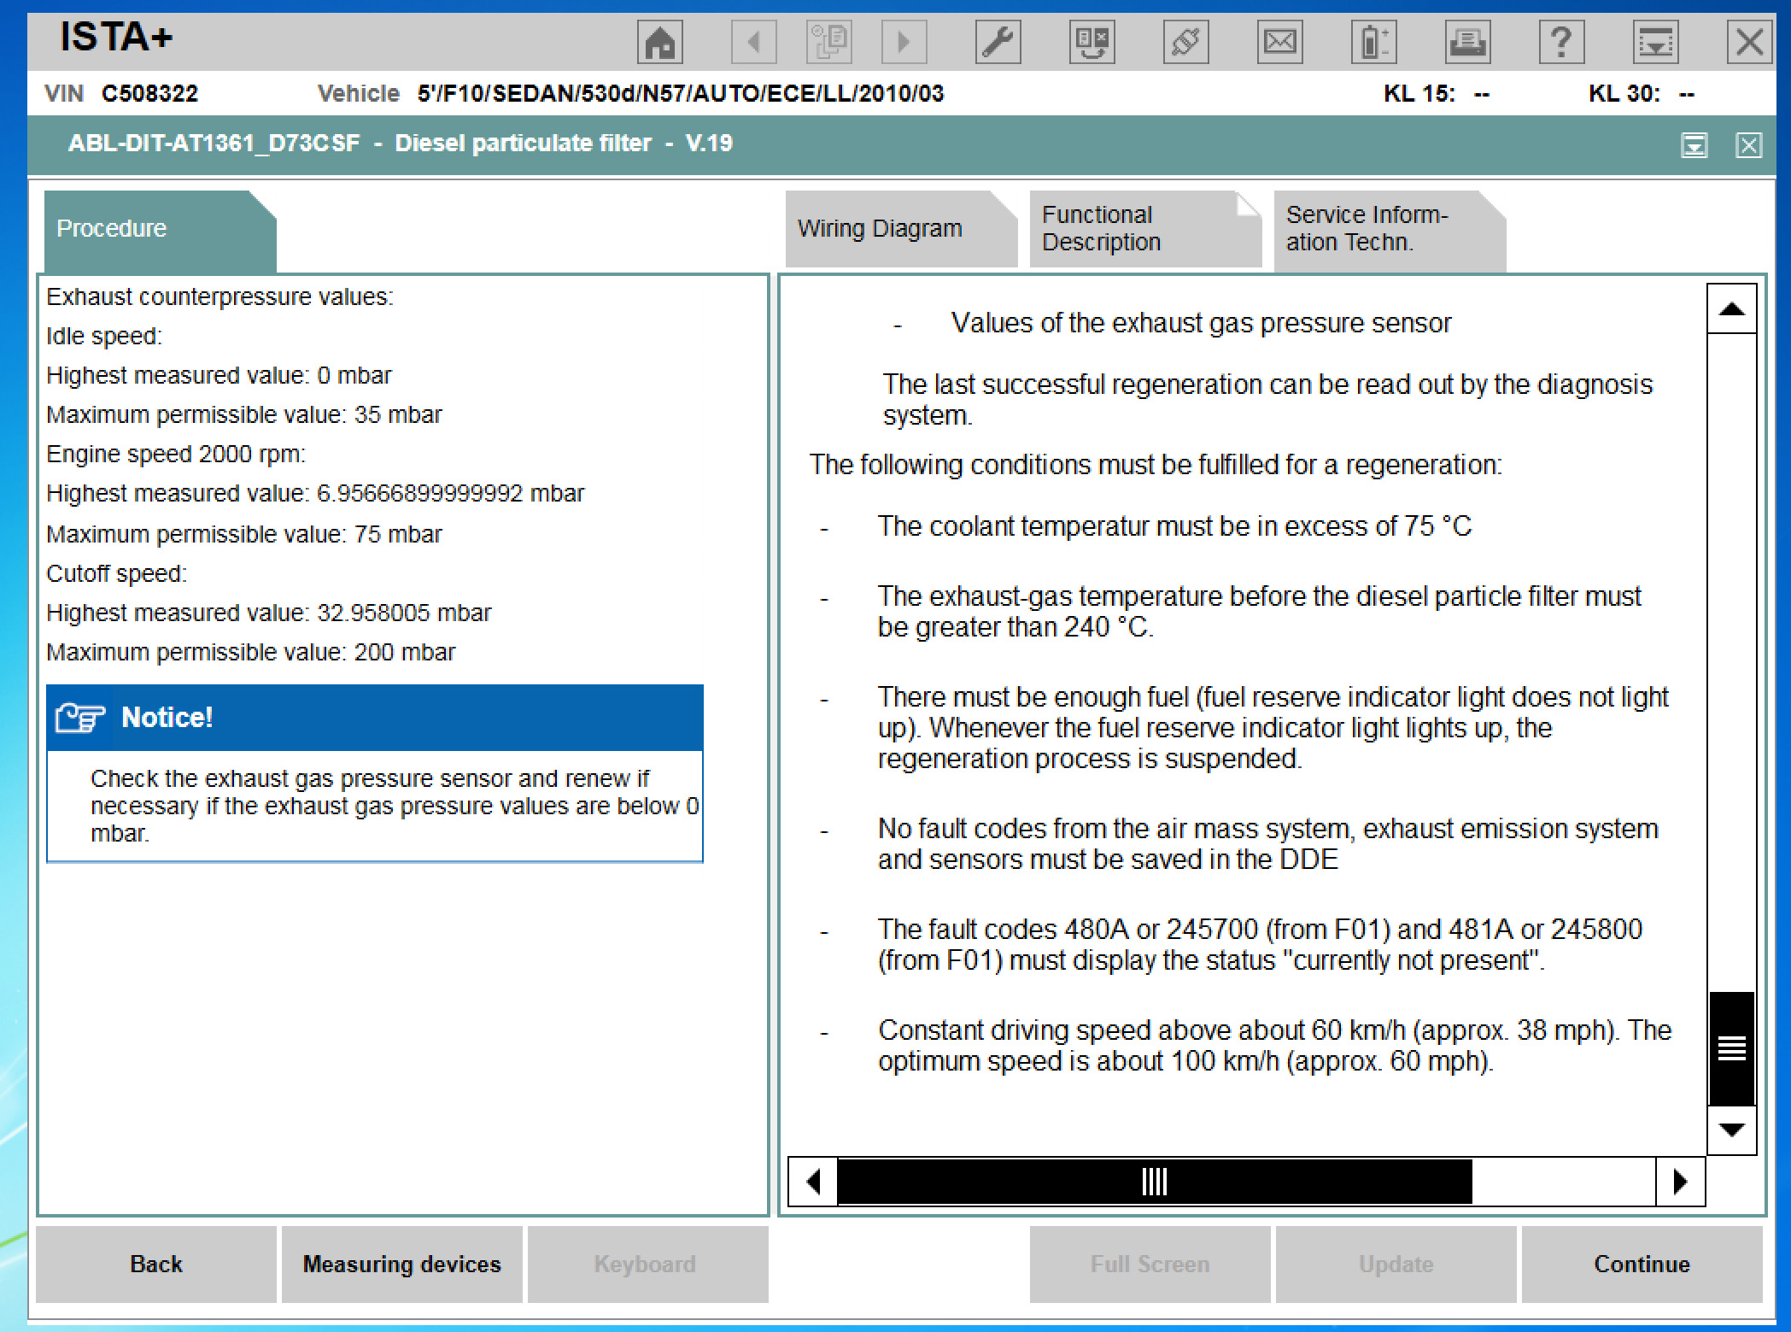Image resolution: width=1791 pixels, height=1332 pixels.
Task: Go to the ISTA+ home screen
Action: point(659,42)
